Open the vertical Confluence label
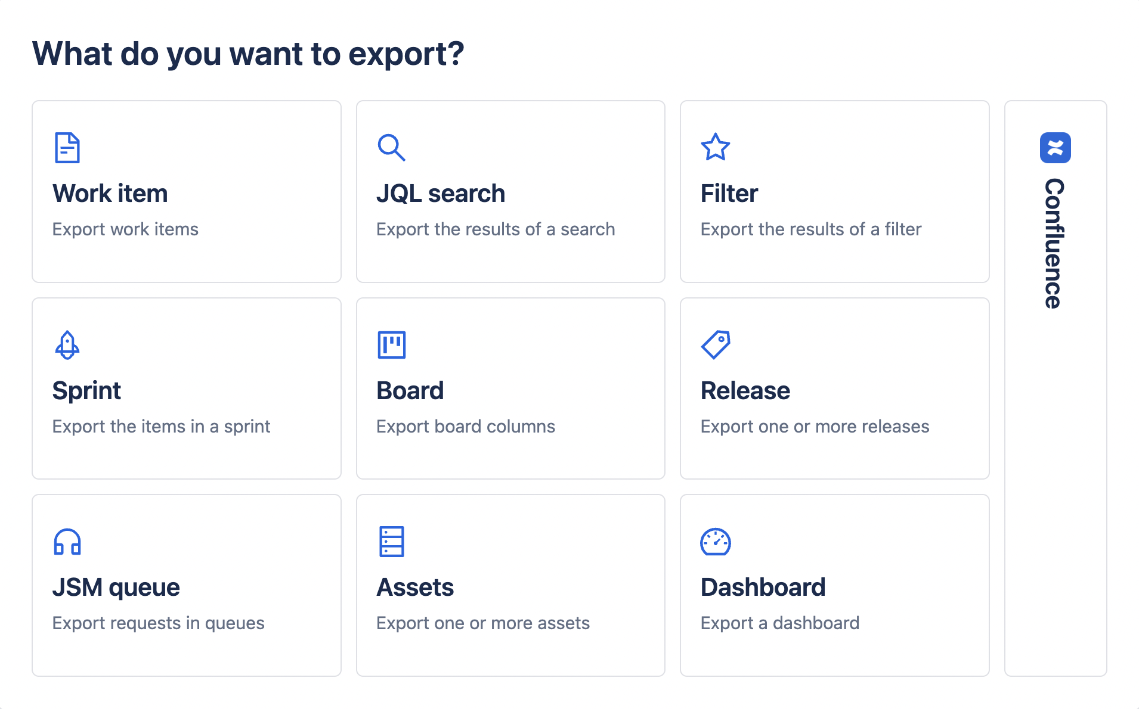1139x709 pixels. tap(1054, 243)
